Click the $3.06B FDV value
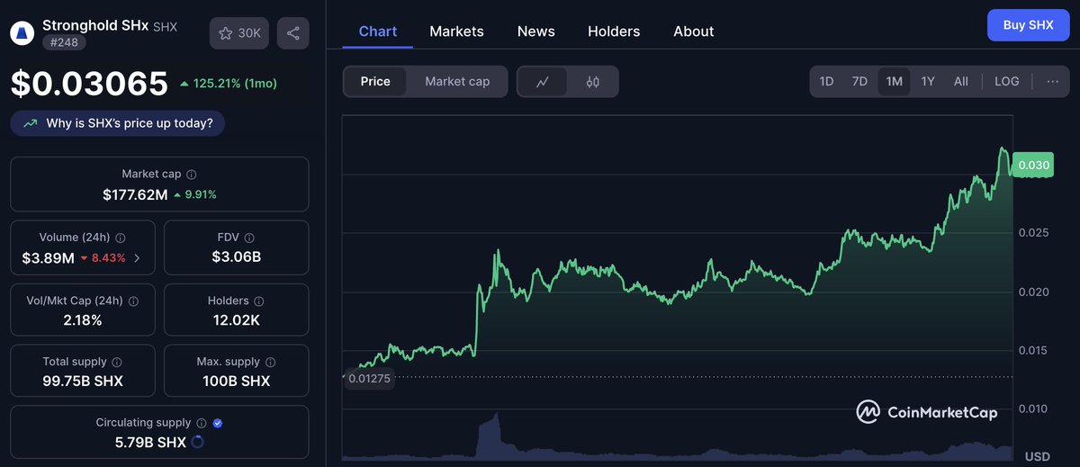Viewport: 1080px width, 467px height. [237, 258]
